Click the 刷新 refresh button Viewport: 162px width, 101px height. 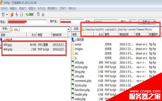coord(30,15)
